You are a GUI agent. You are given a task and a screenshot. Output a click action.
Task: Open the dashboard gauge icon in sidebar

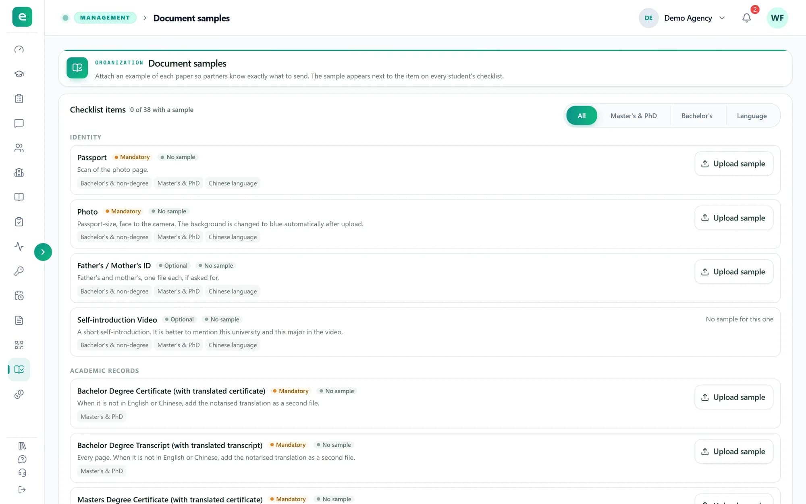(x=19, y=49)
